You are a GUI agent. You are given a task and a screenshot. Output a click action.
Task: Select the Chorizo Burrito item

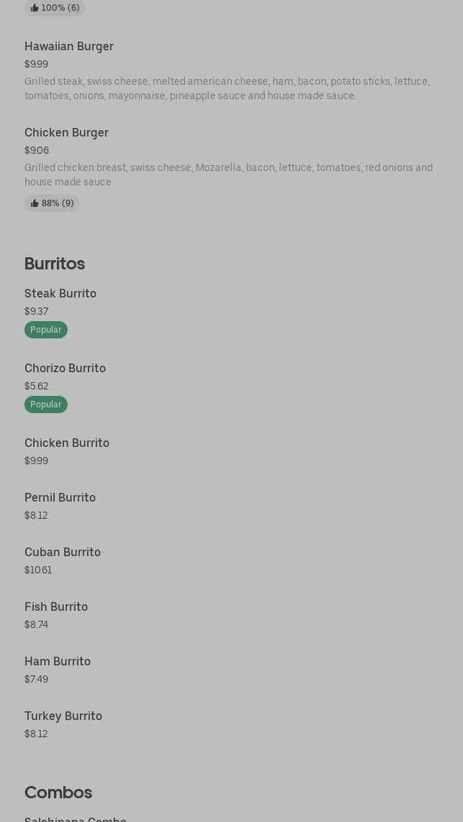pyautogui.click(x=65, y=369)
